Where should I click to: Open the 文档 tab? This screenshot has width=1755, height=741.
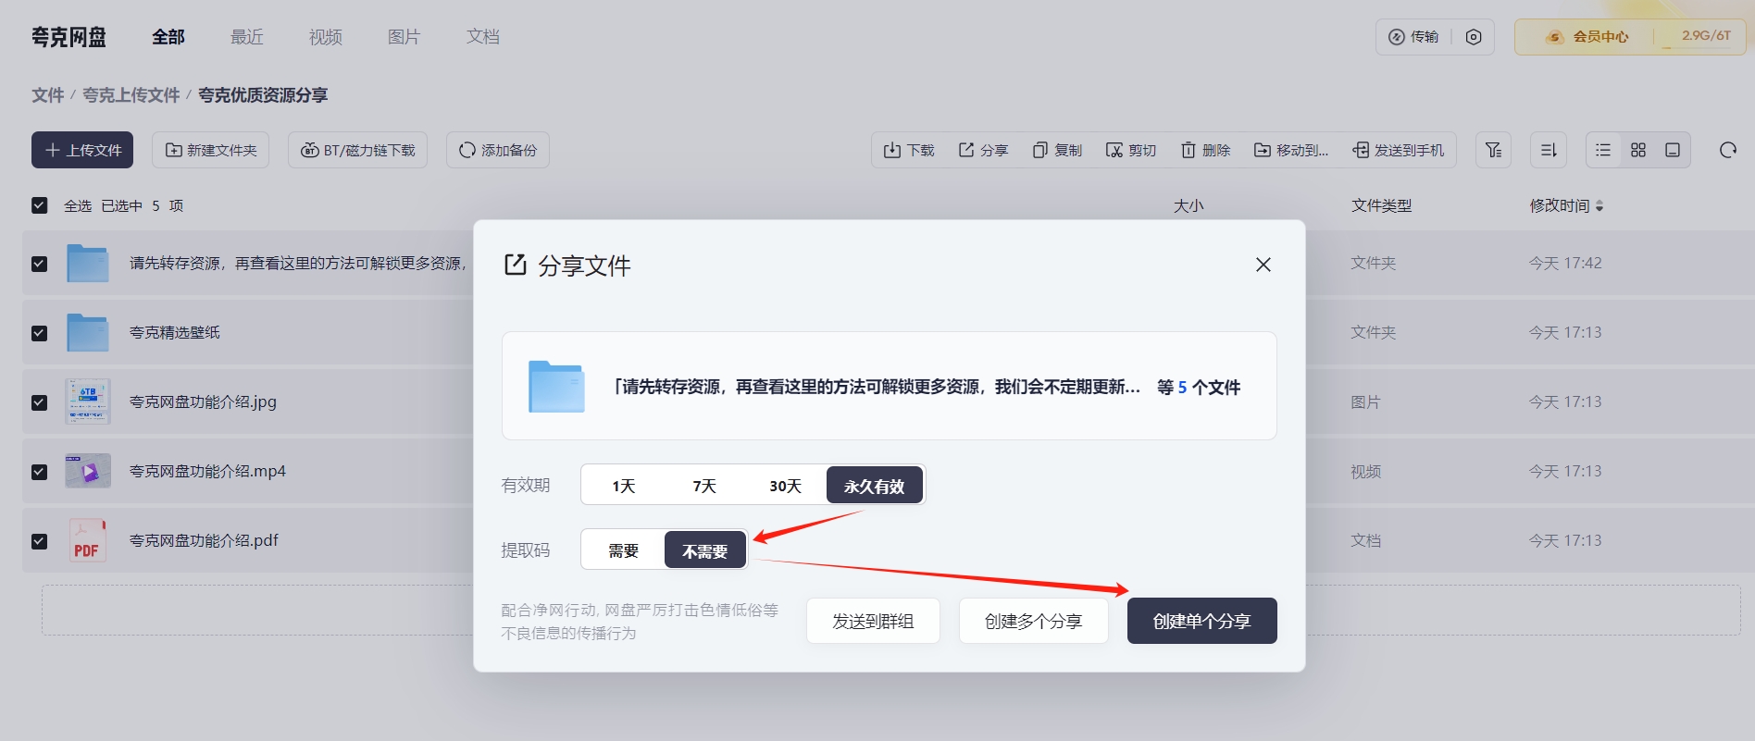[x=483, y=37]
